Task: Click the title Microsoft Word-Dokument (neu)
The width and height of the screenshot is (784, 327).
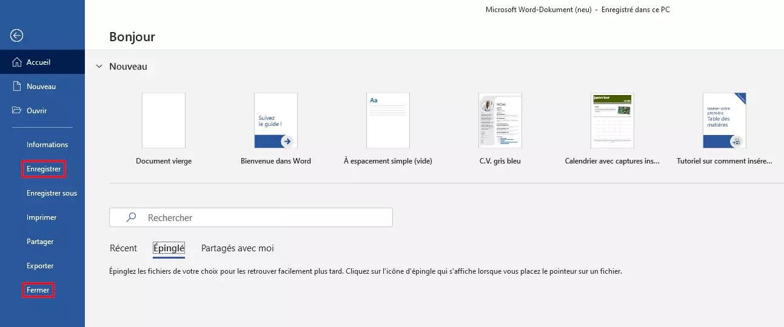Action: point(538,10)
